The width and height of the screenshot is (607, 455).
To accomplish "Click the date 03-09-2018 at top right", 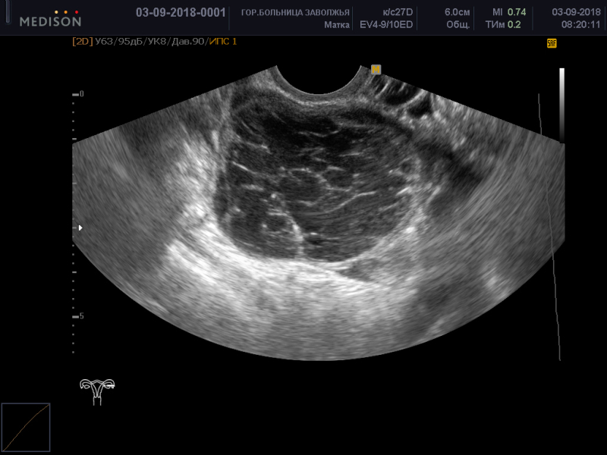I will [x=576, y=12].
